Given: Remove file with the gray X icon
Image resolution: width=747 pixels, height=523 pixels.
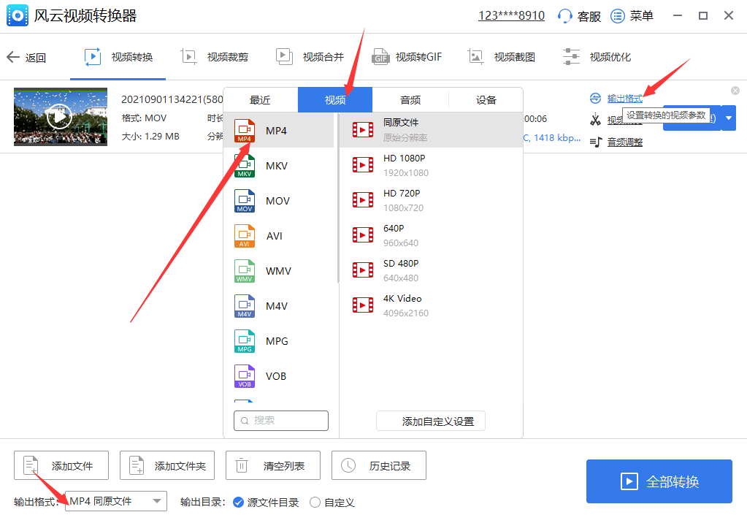Looking at the screenshot, I should point(735,91).
